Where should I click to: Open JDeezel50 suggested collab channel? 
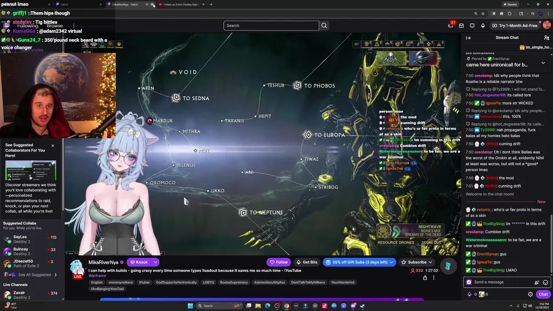[x=30, y=263]
